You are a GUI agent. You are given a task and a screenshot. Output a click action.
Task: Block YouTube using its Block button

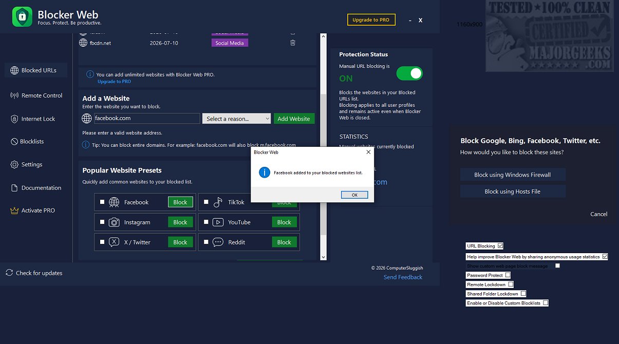284,222
